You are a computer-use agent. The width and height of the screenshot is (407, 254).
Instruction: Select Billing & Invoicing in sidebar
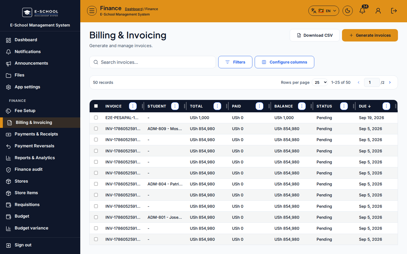click(x=40, y=122)
